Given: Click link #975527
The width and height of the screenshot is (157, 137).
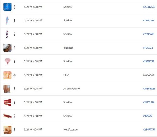Looking at the screenshot, I should click(148, 116).
